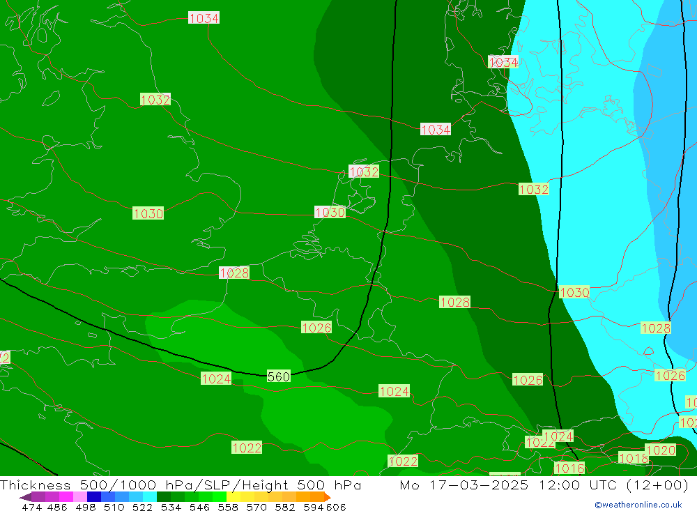Viewport: 697px width, 511px height.
Task: Click the 1030 label at the cyan boundary
Action: 574,292
